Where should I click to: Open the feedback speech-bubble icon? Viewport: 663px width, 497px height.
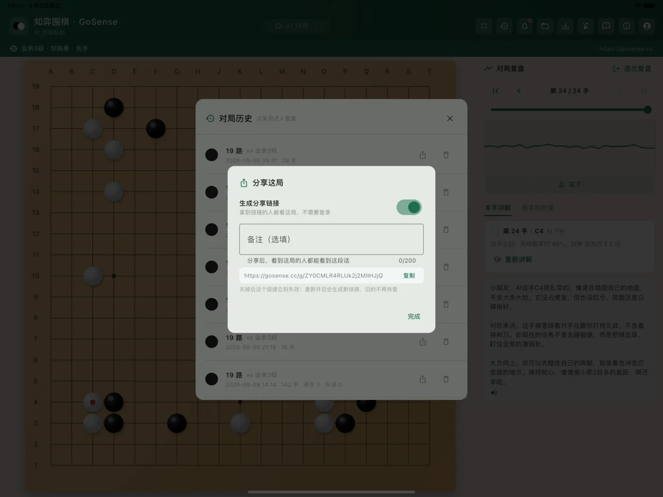point(606,26)
